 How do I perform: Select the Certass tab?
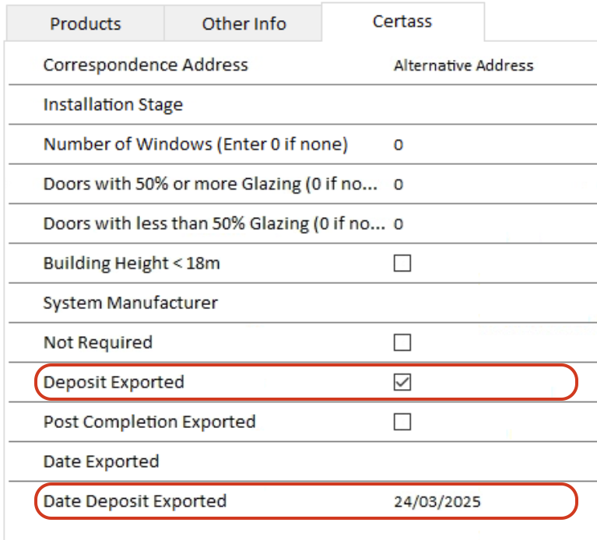(402, 21)
